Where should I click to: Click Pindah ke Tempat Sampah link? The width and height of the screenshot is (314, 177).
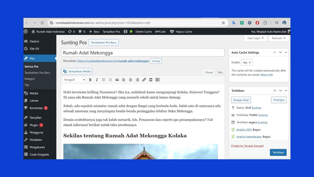(247, 146)
